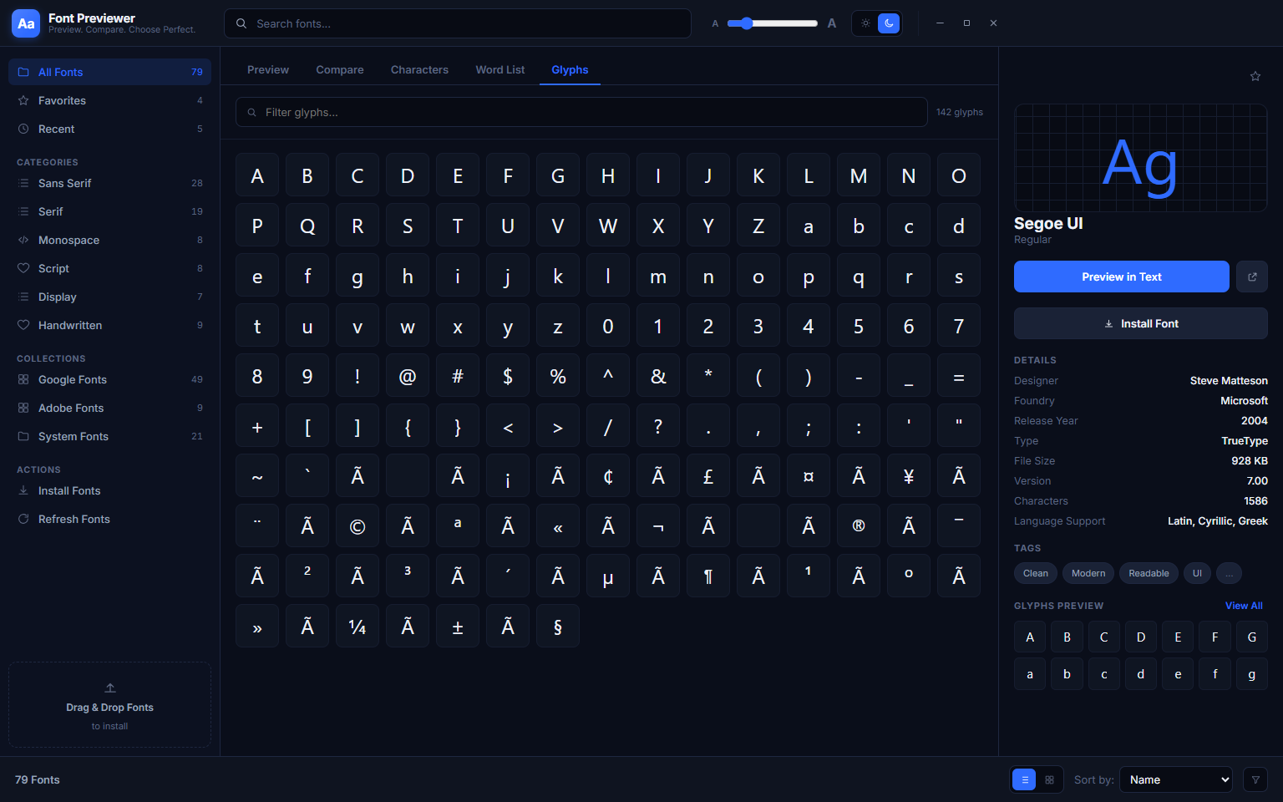
Task: Select the © copyright glyph cell
Action: pos(358,526)
